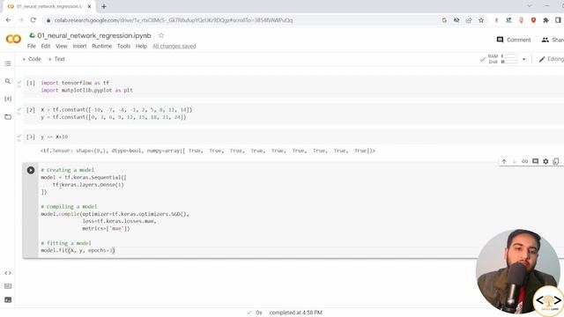564x317 pixels.
Task: Move cell up using arrow icon
Action: pos(504,161)
